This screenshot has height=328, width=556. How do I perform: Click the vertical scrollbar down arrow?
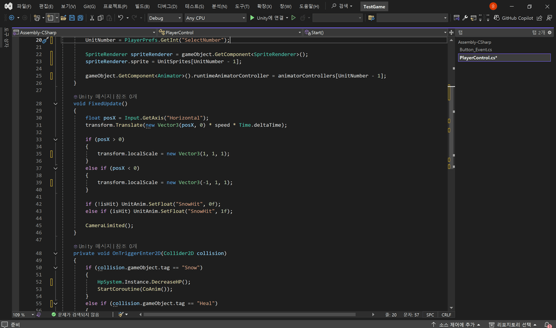(451, 308)
